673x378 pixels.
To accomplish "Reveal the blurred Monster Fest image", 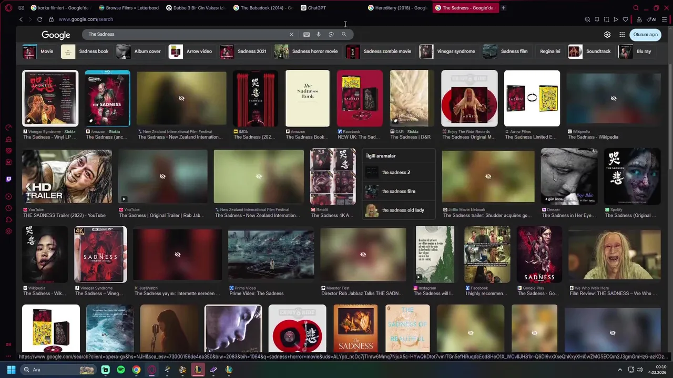I will point(363,255).
